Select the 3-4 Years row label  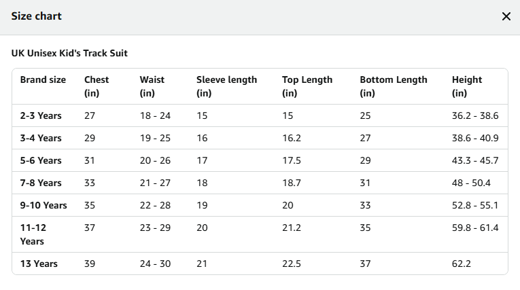(x=41, y=138)
